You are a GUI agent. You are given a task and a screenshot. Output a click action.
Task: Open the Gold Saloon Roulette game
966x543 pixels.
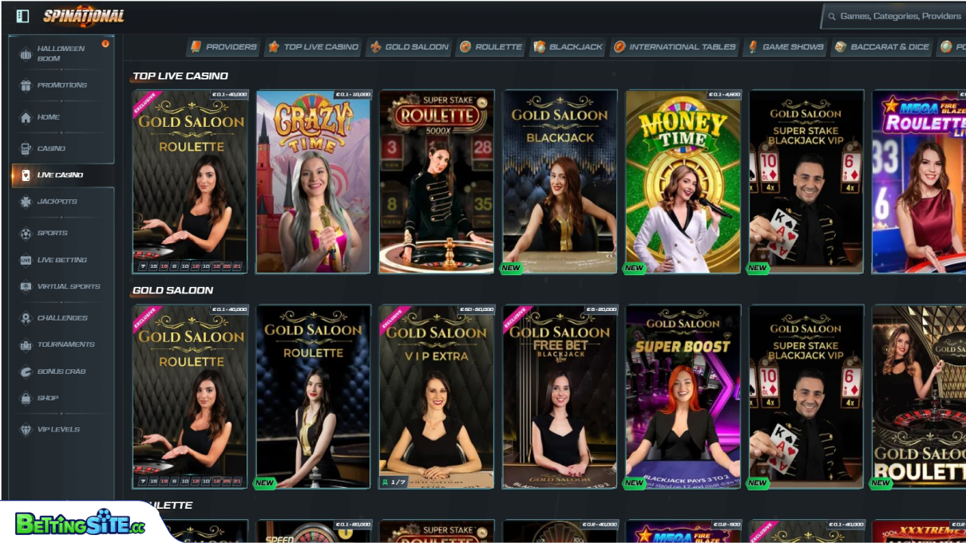190,181
